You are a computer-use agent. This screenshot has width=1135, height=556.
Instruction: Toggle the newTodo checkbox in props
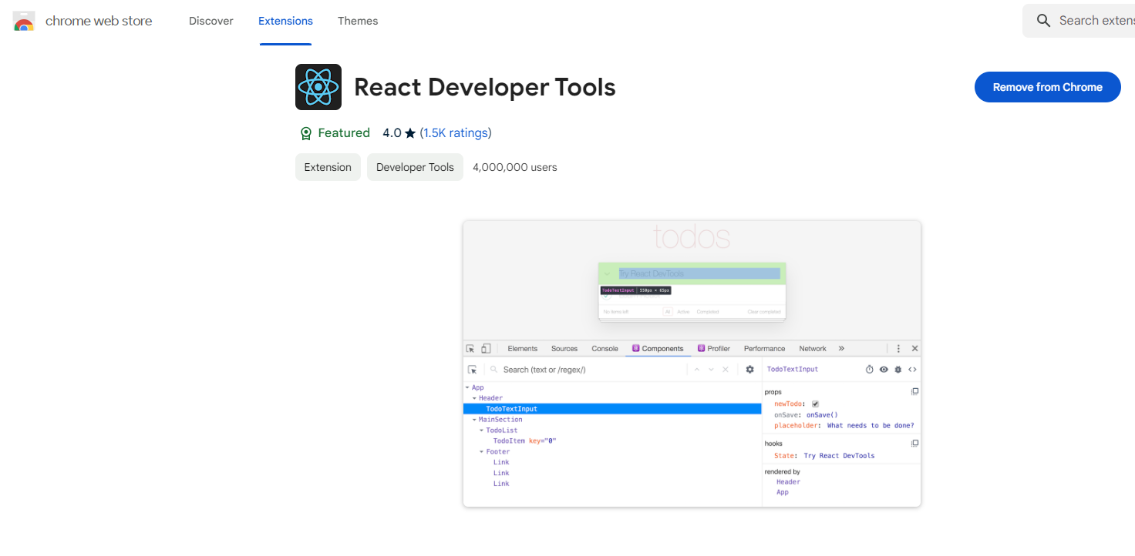coord(815,404)
